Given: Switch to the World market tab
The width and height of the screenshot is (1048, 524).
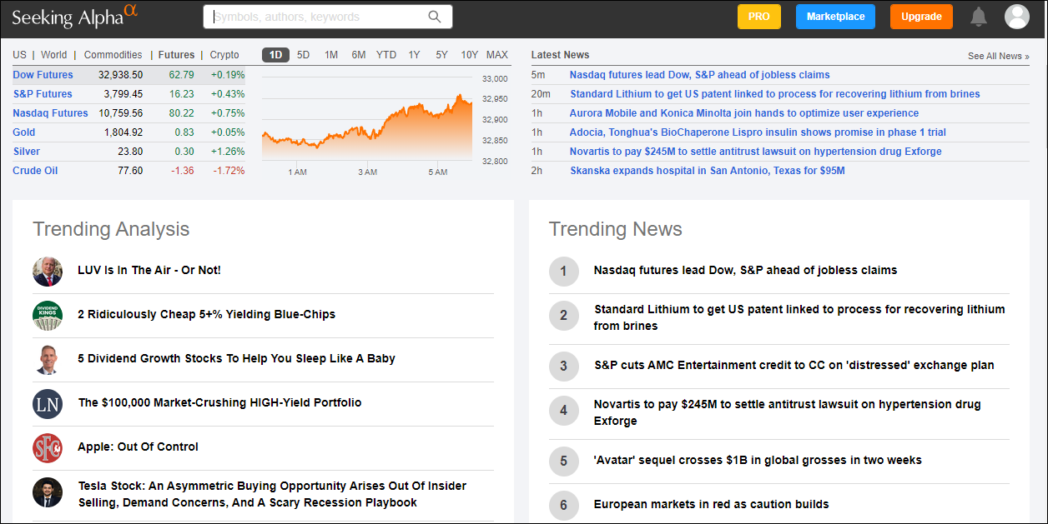Looking at the screenshot, I should coord(53,55).
